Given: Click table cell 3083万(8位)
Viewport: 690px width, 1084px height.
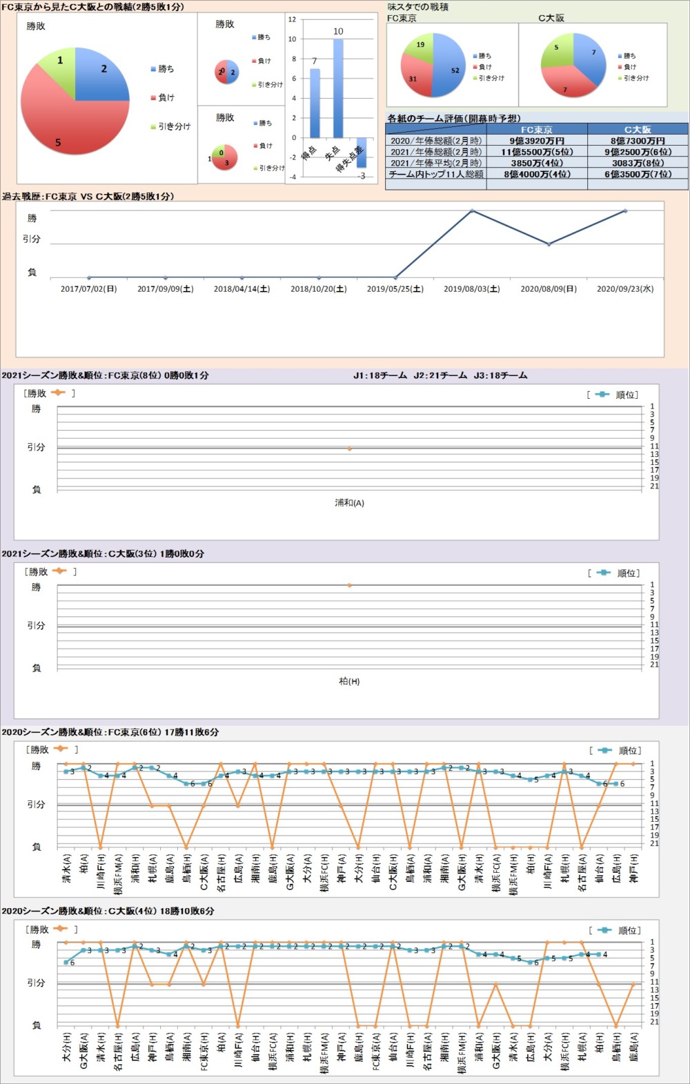Looking at the screenshot, I should [638, 163].
